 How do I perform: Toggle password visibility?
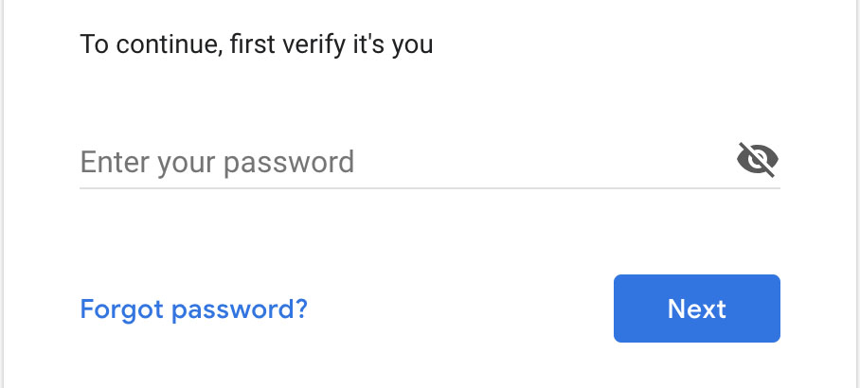coord(758,160)
